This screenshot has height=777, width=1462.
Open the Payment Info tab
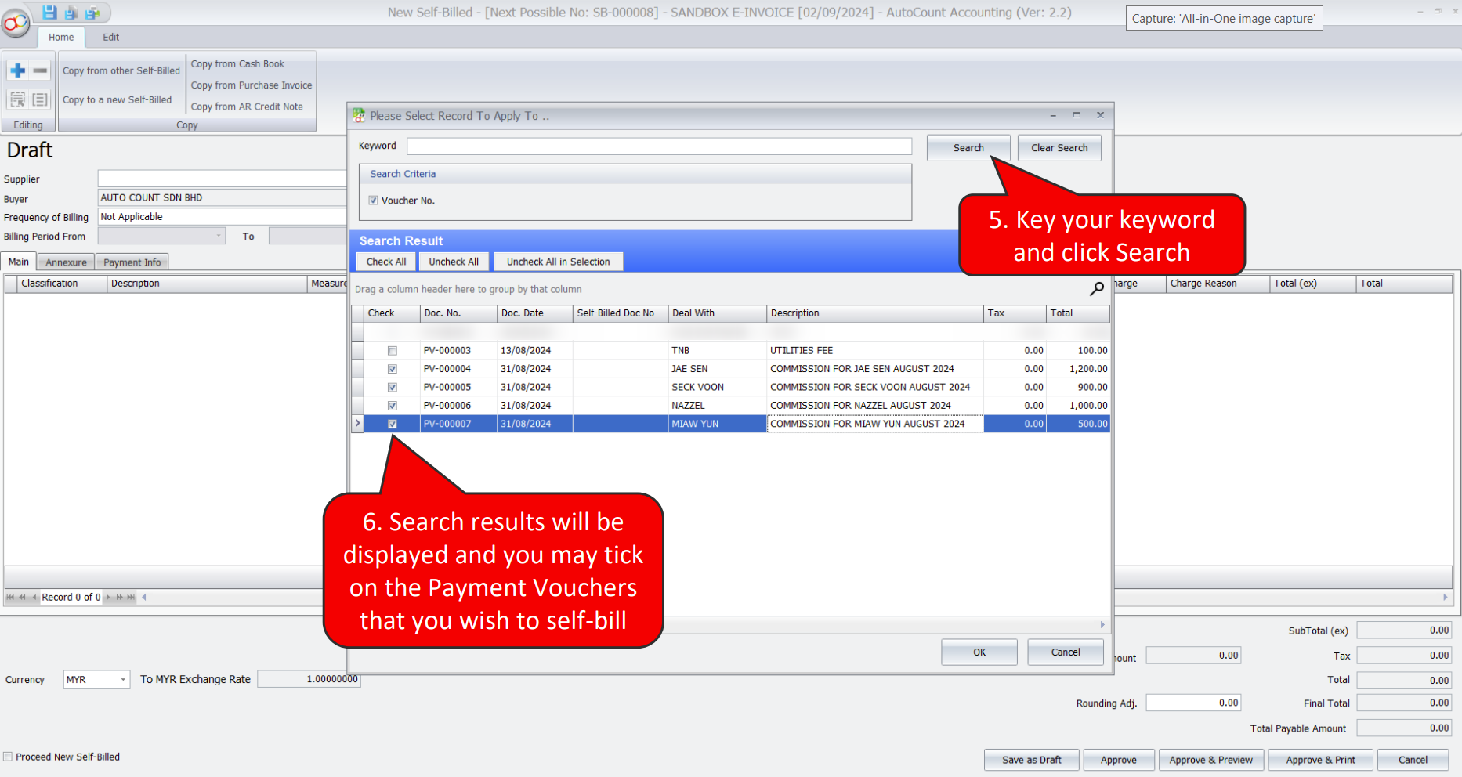(132, 262)
